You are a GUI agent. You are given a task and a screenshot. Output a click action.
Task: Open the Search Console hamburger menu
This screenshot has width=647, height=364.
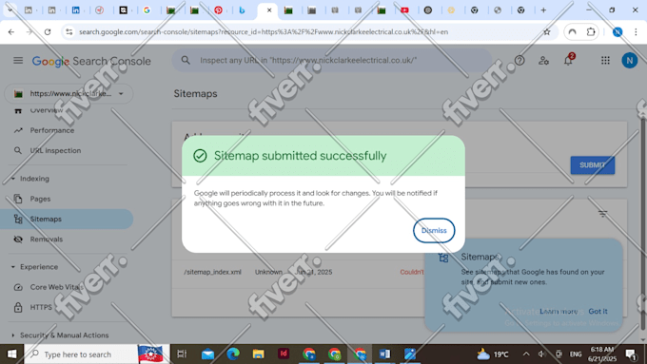point(18,61)
